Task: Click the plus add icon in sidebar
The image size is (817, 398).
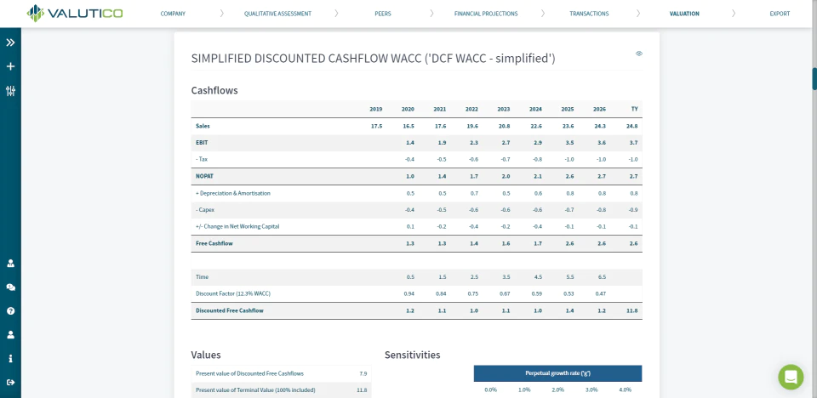Action: (x=10, y=66)
